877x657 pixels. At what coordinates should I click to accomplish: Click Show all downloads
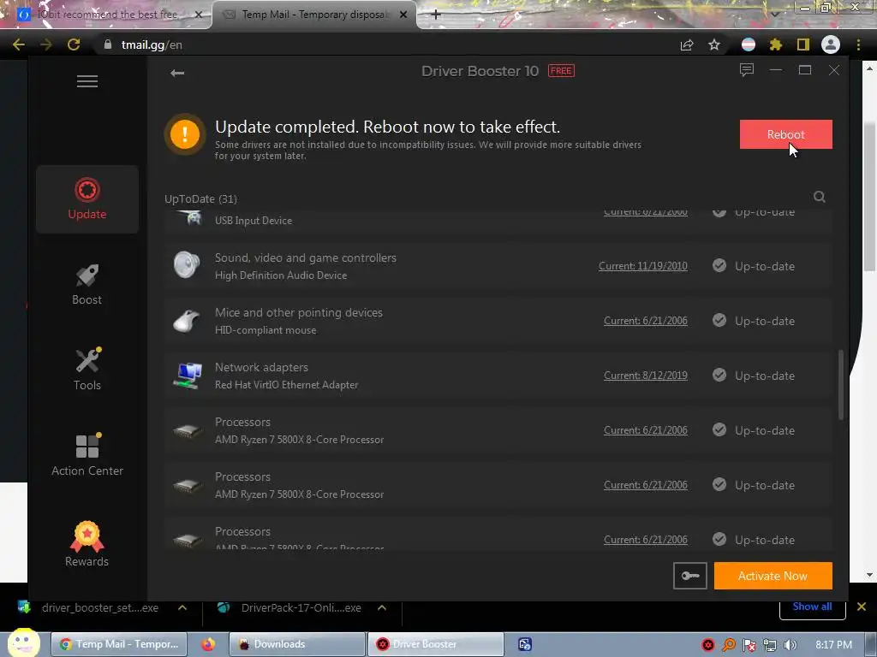812,607
